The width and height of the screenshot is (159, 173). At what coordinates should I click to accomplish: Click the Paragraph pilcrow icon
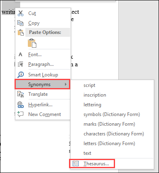coord(21,64)
